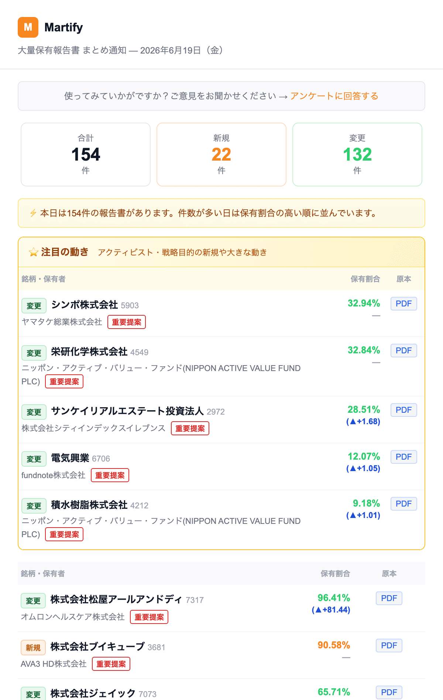Open PDF for シンポ株式会社
Screen dimensions: 443x700
(404, 303)
